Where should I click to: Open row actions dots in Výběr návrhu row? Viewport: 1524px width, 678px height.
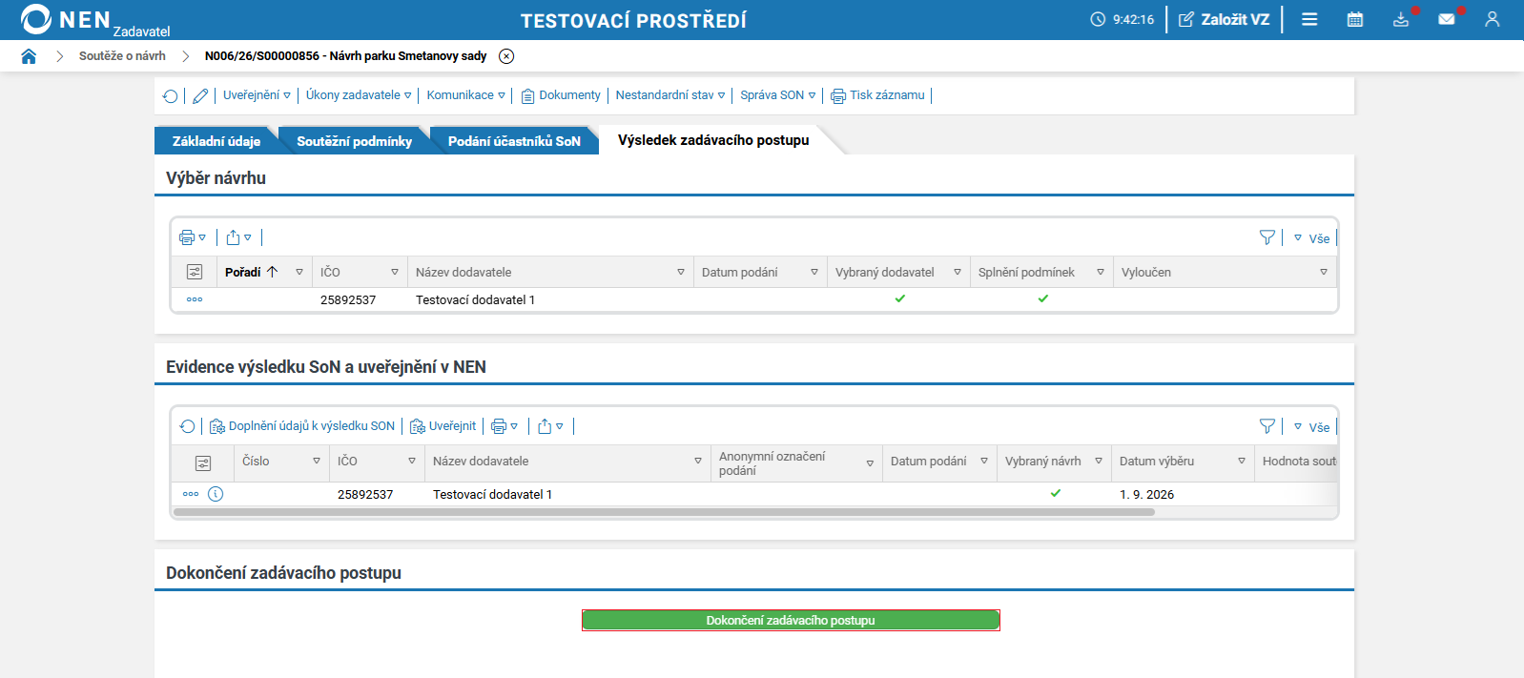click(x=195, y=299)
